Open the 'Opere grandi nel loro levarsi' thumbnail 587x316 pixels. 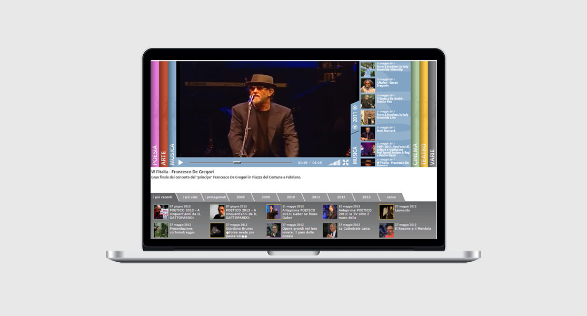(x=273, y=230)
